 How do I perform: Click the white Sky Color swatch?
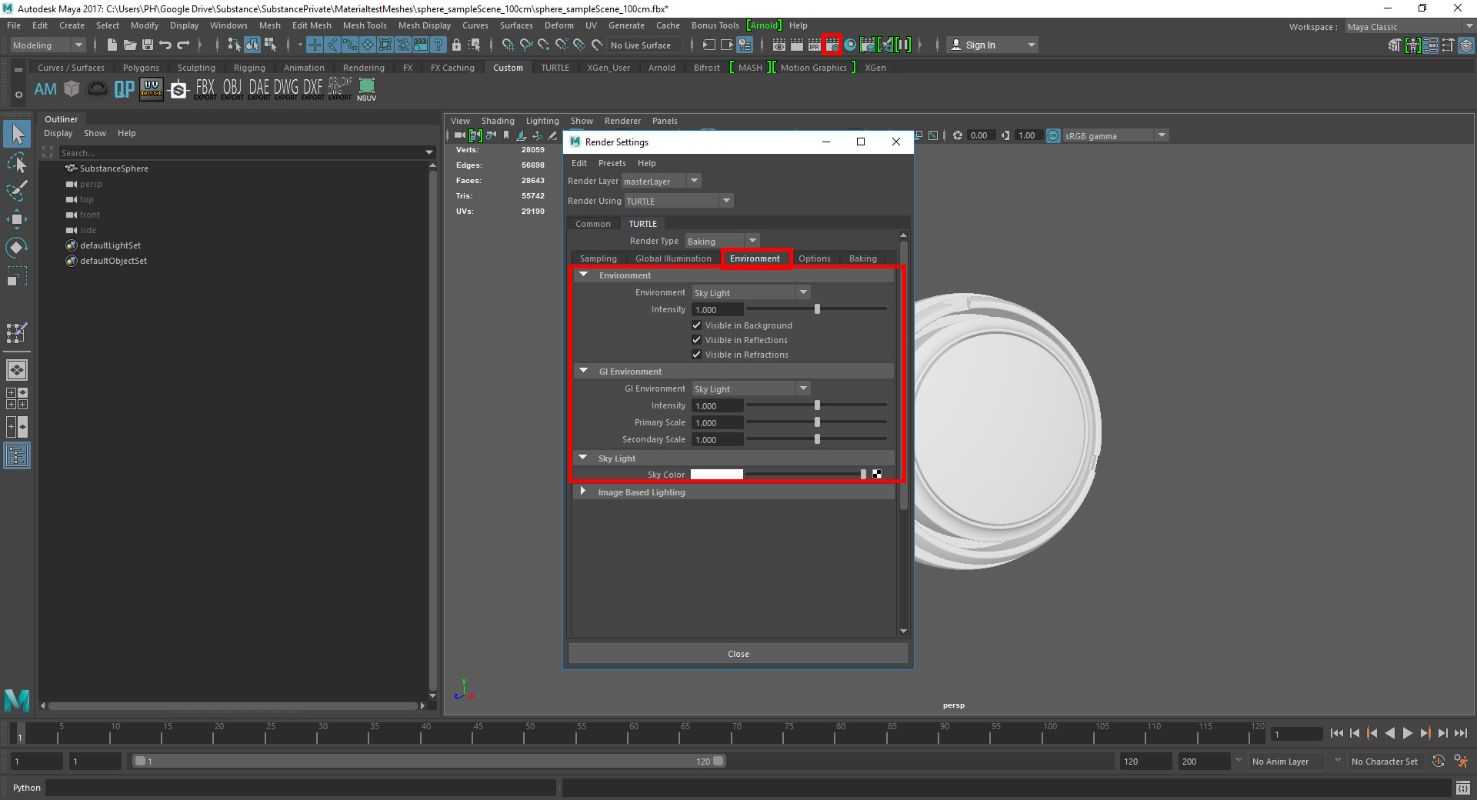click(x=716, y=475)
